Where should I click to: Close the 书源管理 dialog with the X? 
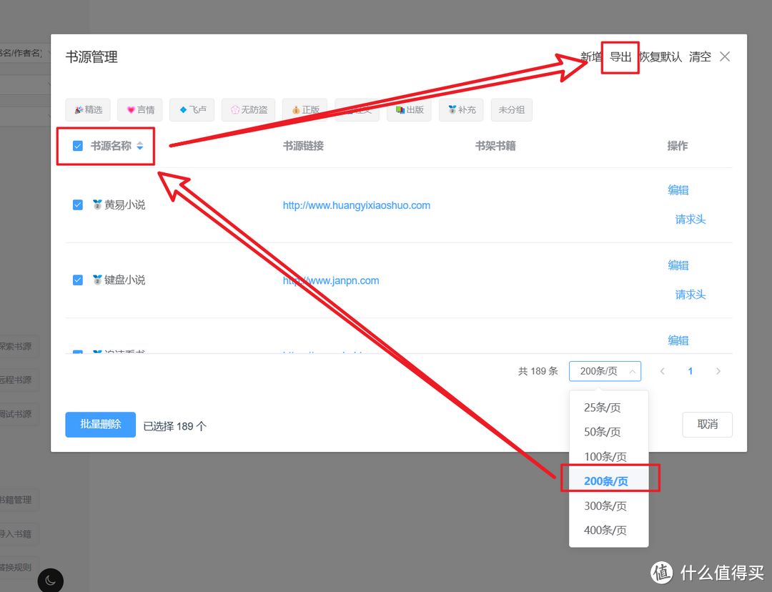pyautogui.click(x=725, y=56)
